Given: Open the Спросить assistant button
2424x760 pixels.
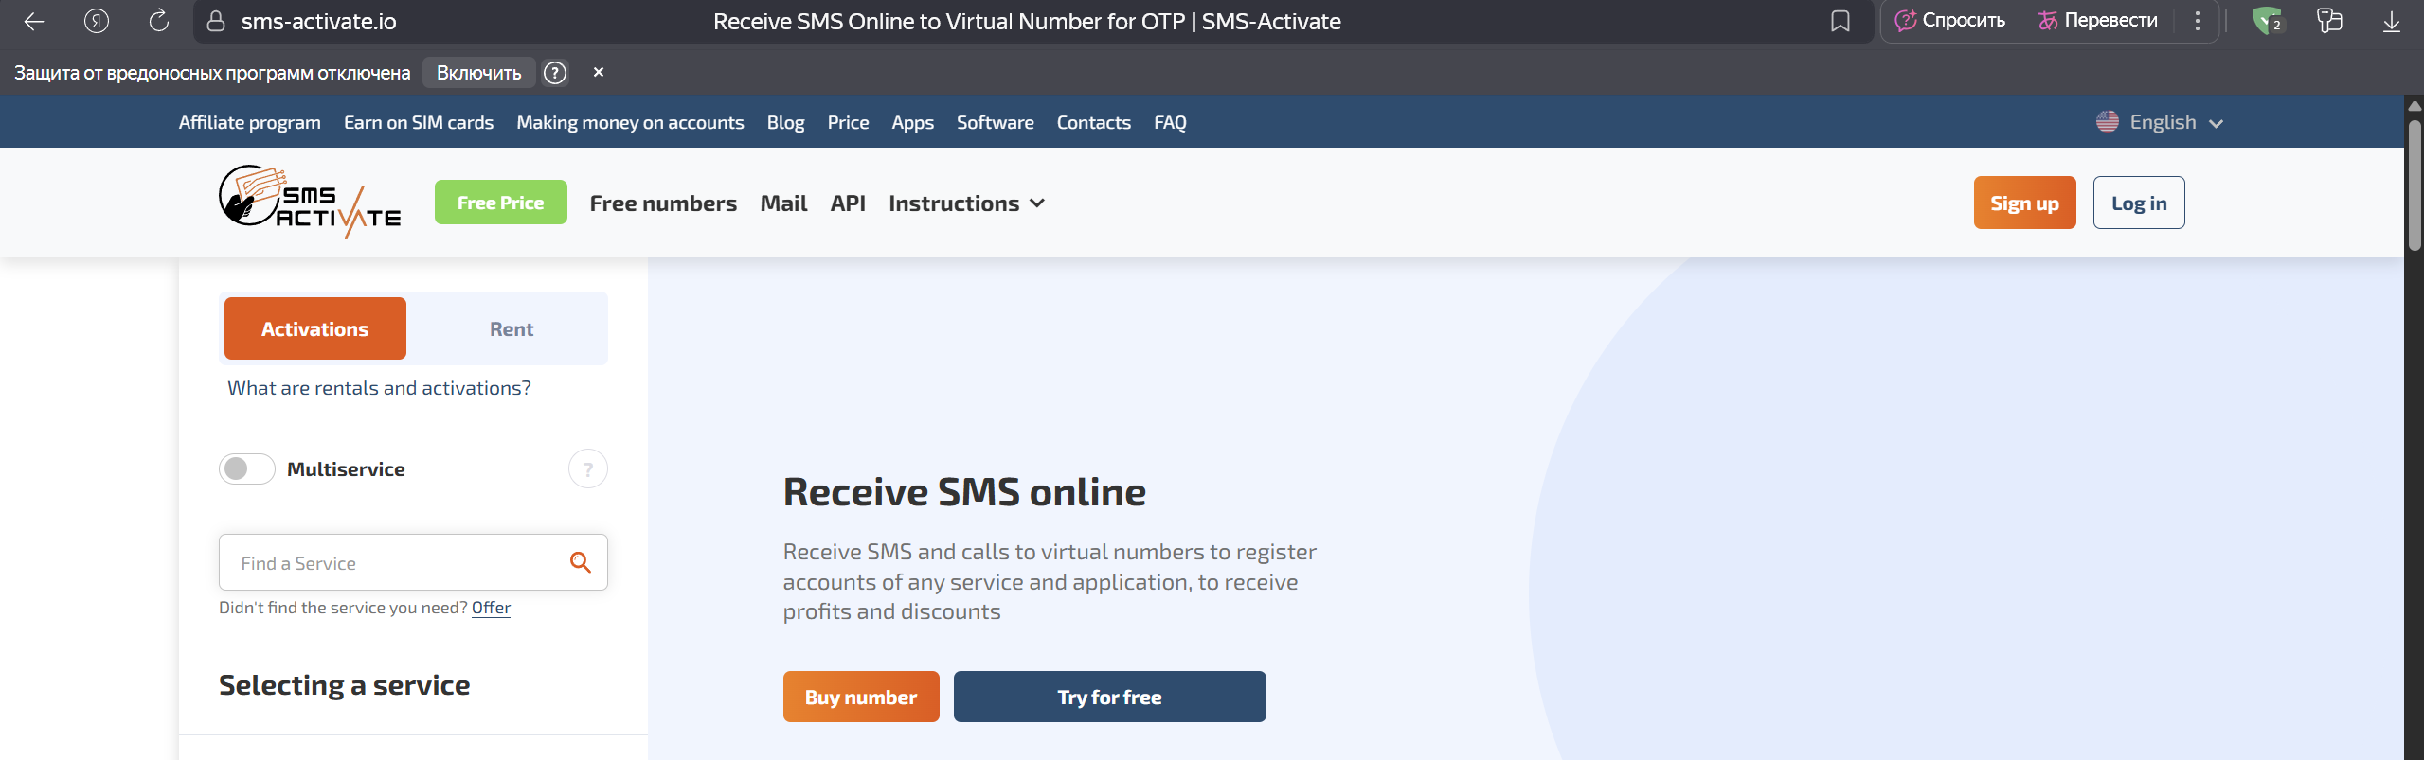Looking at the screenshot, I should (x=1950, y=21).
